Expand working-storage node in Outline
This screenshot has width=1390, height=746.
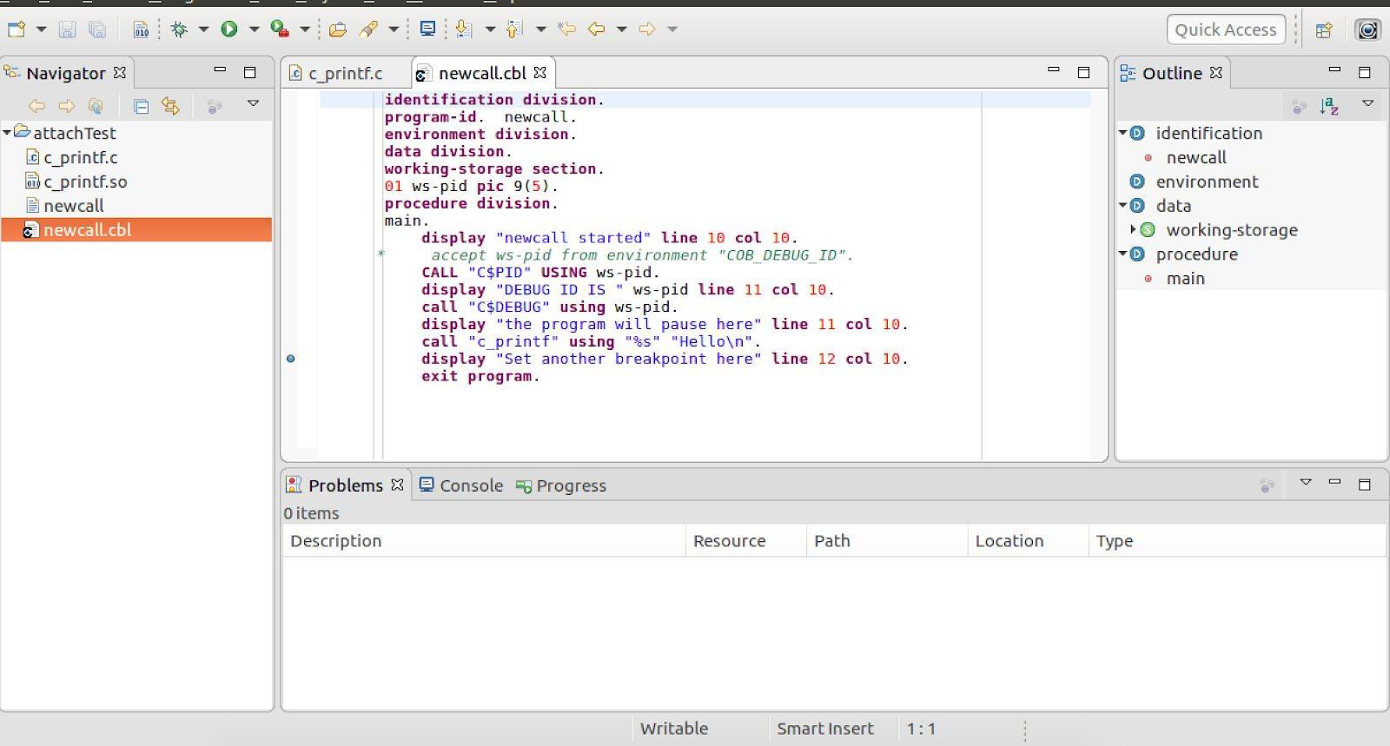point(1133,230)
